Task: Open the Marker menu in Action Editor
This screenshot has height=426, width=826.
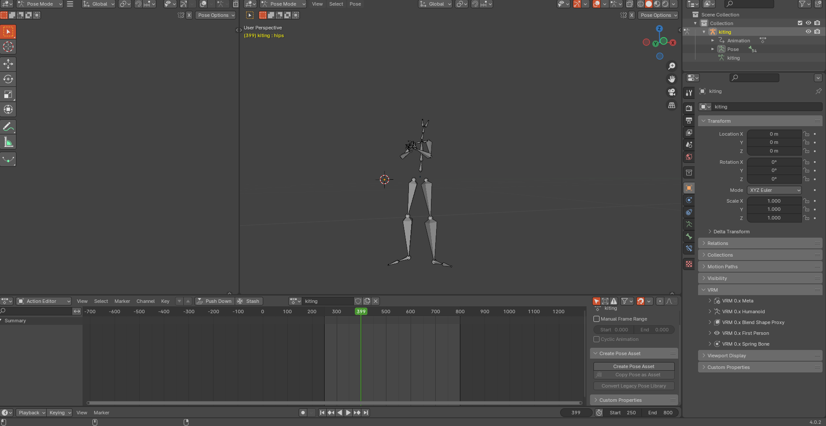Action: coord(122,301)
